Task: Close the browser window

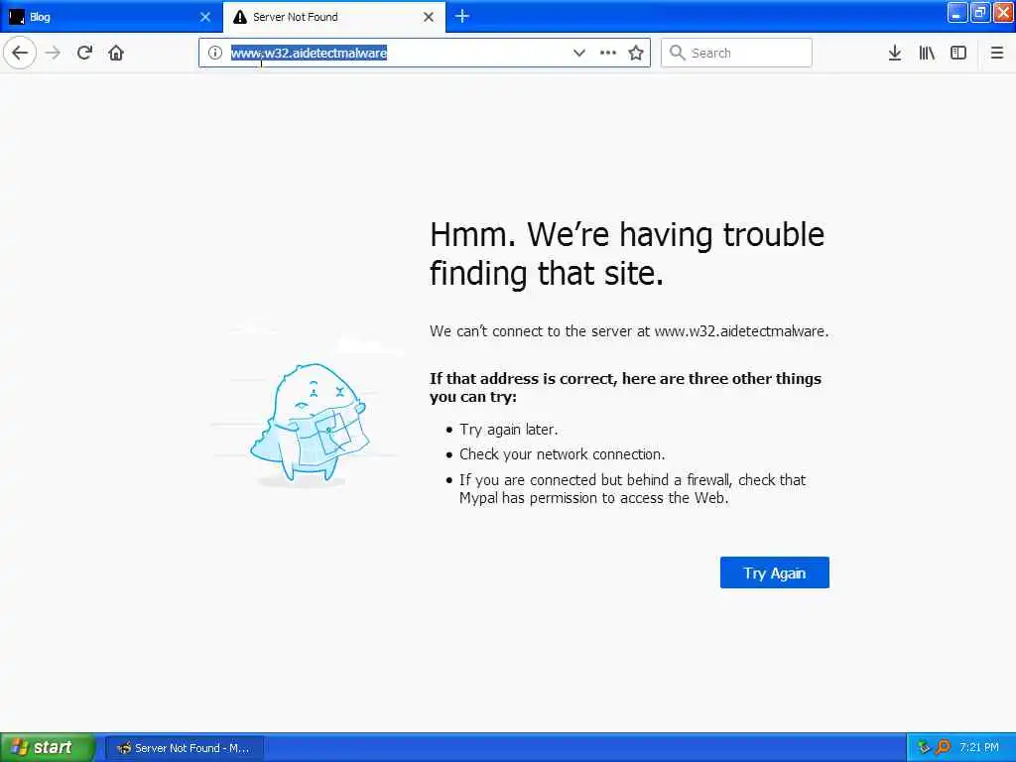Action: click(x=1003, y=12)
